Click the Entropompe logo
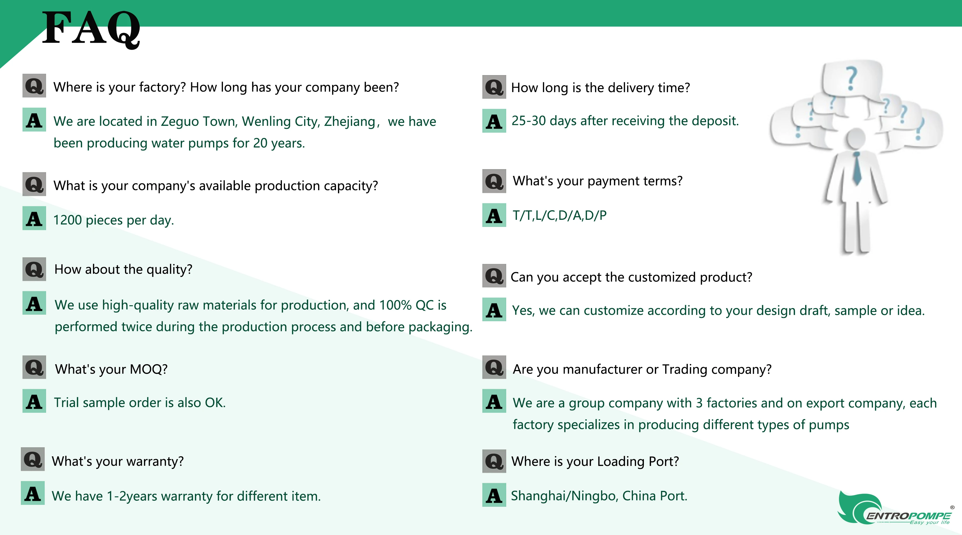The image size is (962, 535). tap(895, 508)
